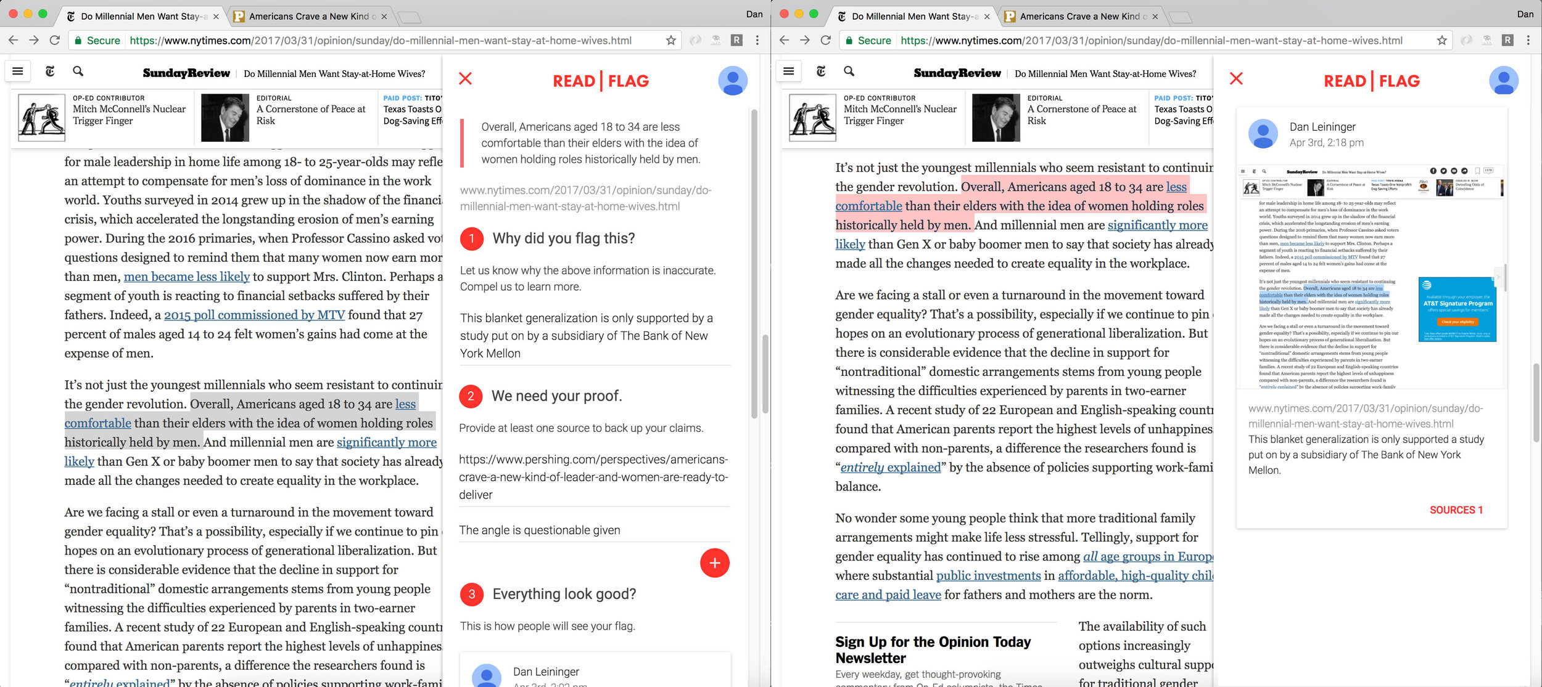Click the right window page scrollbar
This screenshot has width=1542, height=687.
tap(1536, 403)
